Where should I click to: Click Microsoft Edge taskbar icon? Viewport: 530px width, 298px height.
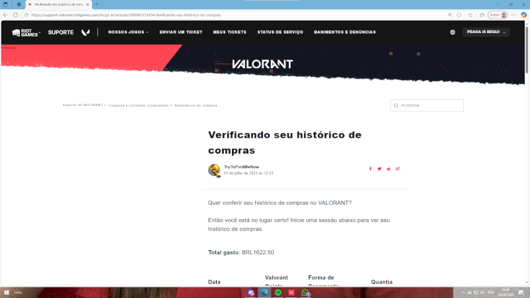pos(264,293)
